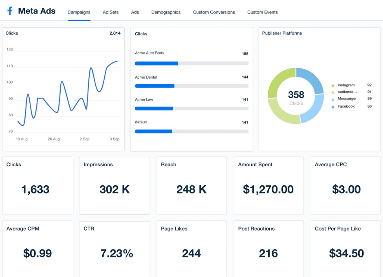The image size is (383, 277).
Task: Click the 'default' campaign label
Action: 141,122
